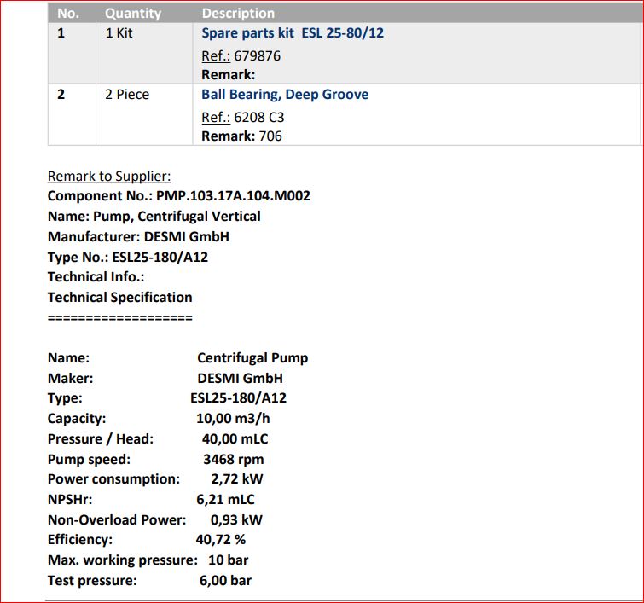Click the '1 Kit' quantity cell
The width and height of the screenshot is (644, 603).
point(119,33)
